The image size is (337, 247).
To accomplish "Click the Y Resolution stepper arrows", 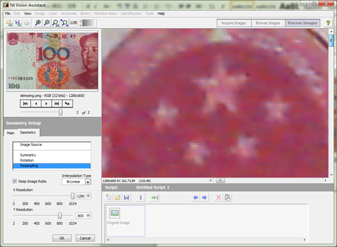I will click(88, 215).
